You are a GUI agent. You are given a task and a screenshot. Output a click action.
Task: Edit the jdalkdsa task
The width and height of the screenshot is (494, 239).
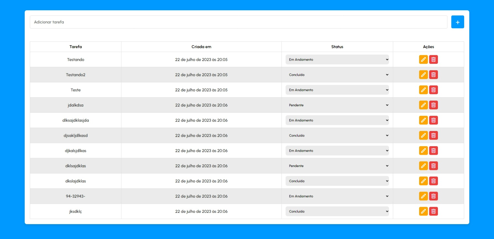click(423, 105)
